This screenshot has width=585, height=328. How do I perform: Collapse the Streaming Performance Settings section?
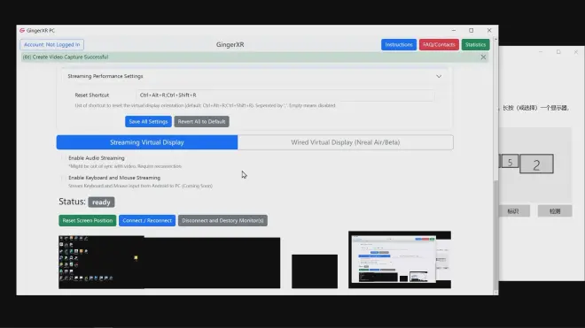pos(439,76)
